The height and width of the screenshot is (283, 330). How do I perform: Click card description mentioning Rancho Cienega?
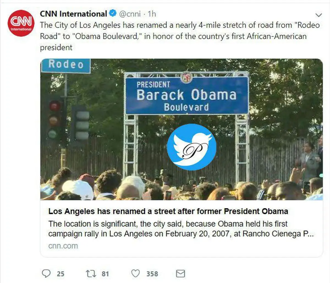click(181, 229)
